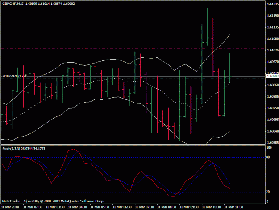Viewport: 279px width, 210px height.
Task: Click the 31 Mar 2010 time label
Action: point(10,207)
